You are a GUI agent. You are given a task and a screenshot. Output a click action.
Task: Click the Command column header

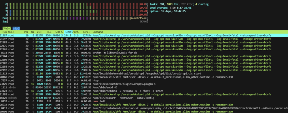coord(98,32)
